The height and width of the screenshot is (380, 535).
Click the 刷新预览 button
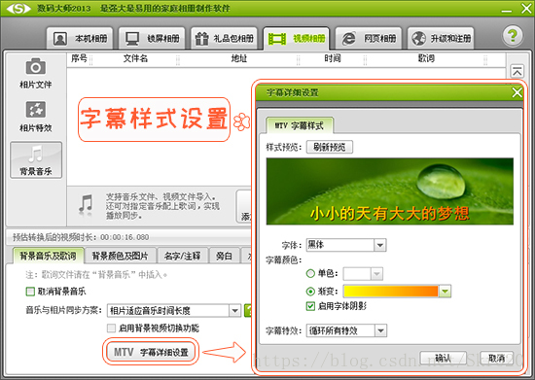pos(329,147)
